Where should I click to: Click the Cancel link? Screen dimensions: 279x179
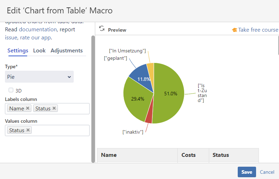click(x=267, y=172)
